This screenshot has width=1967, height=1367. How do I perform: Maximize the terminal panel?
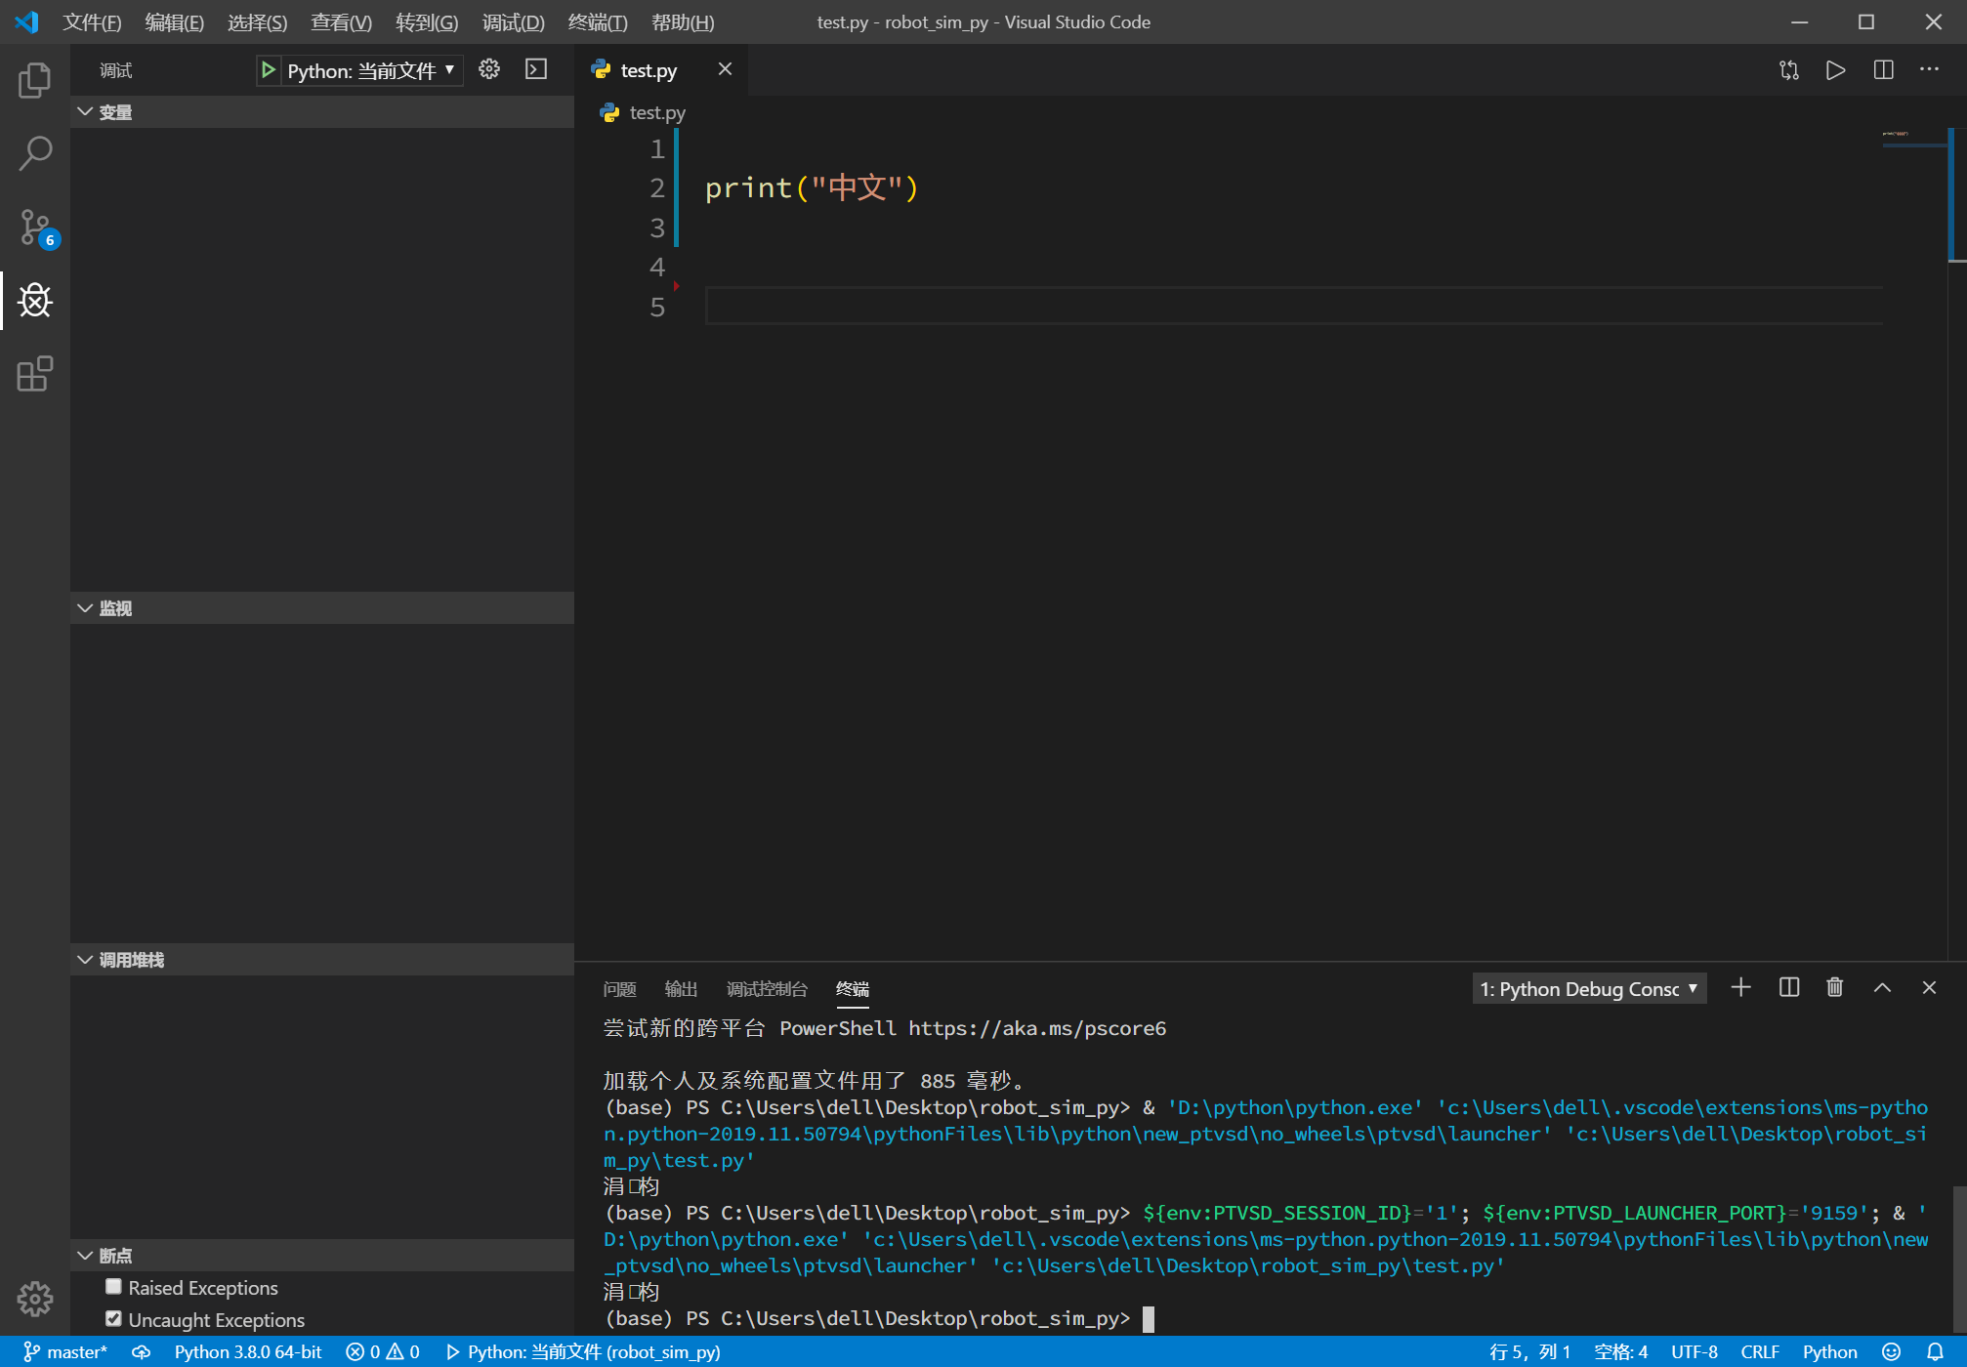pos(1882,987)
